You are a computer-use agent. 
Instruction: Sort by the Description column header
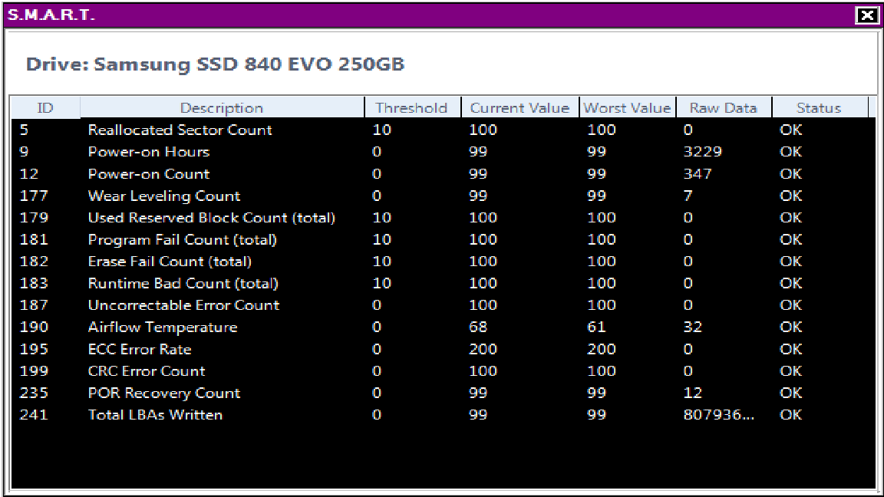(x=222, y=107)
